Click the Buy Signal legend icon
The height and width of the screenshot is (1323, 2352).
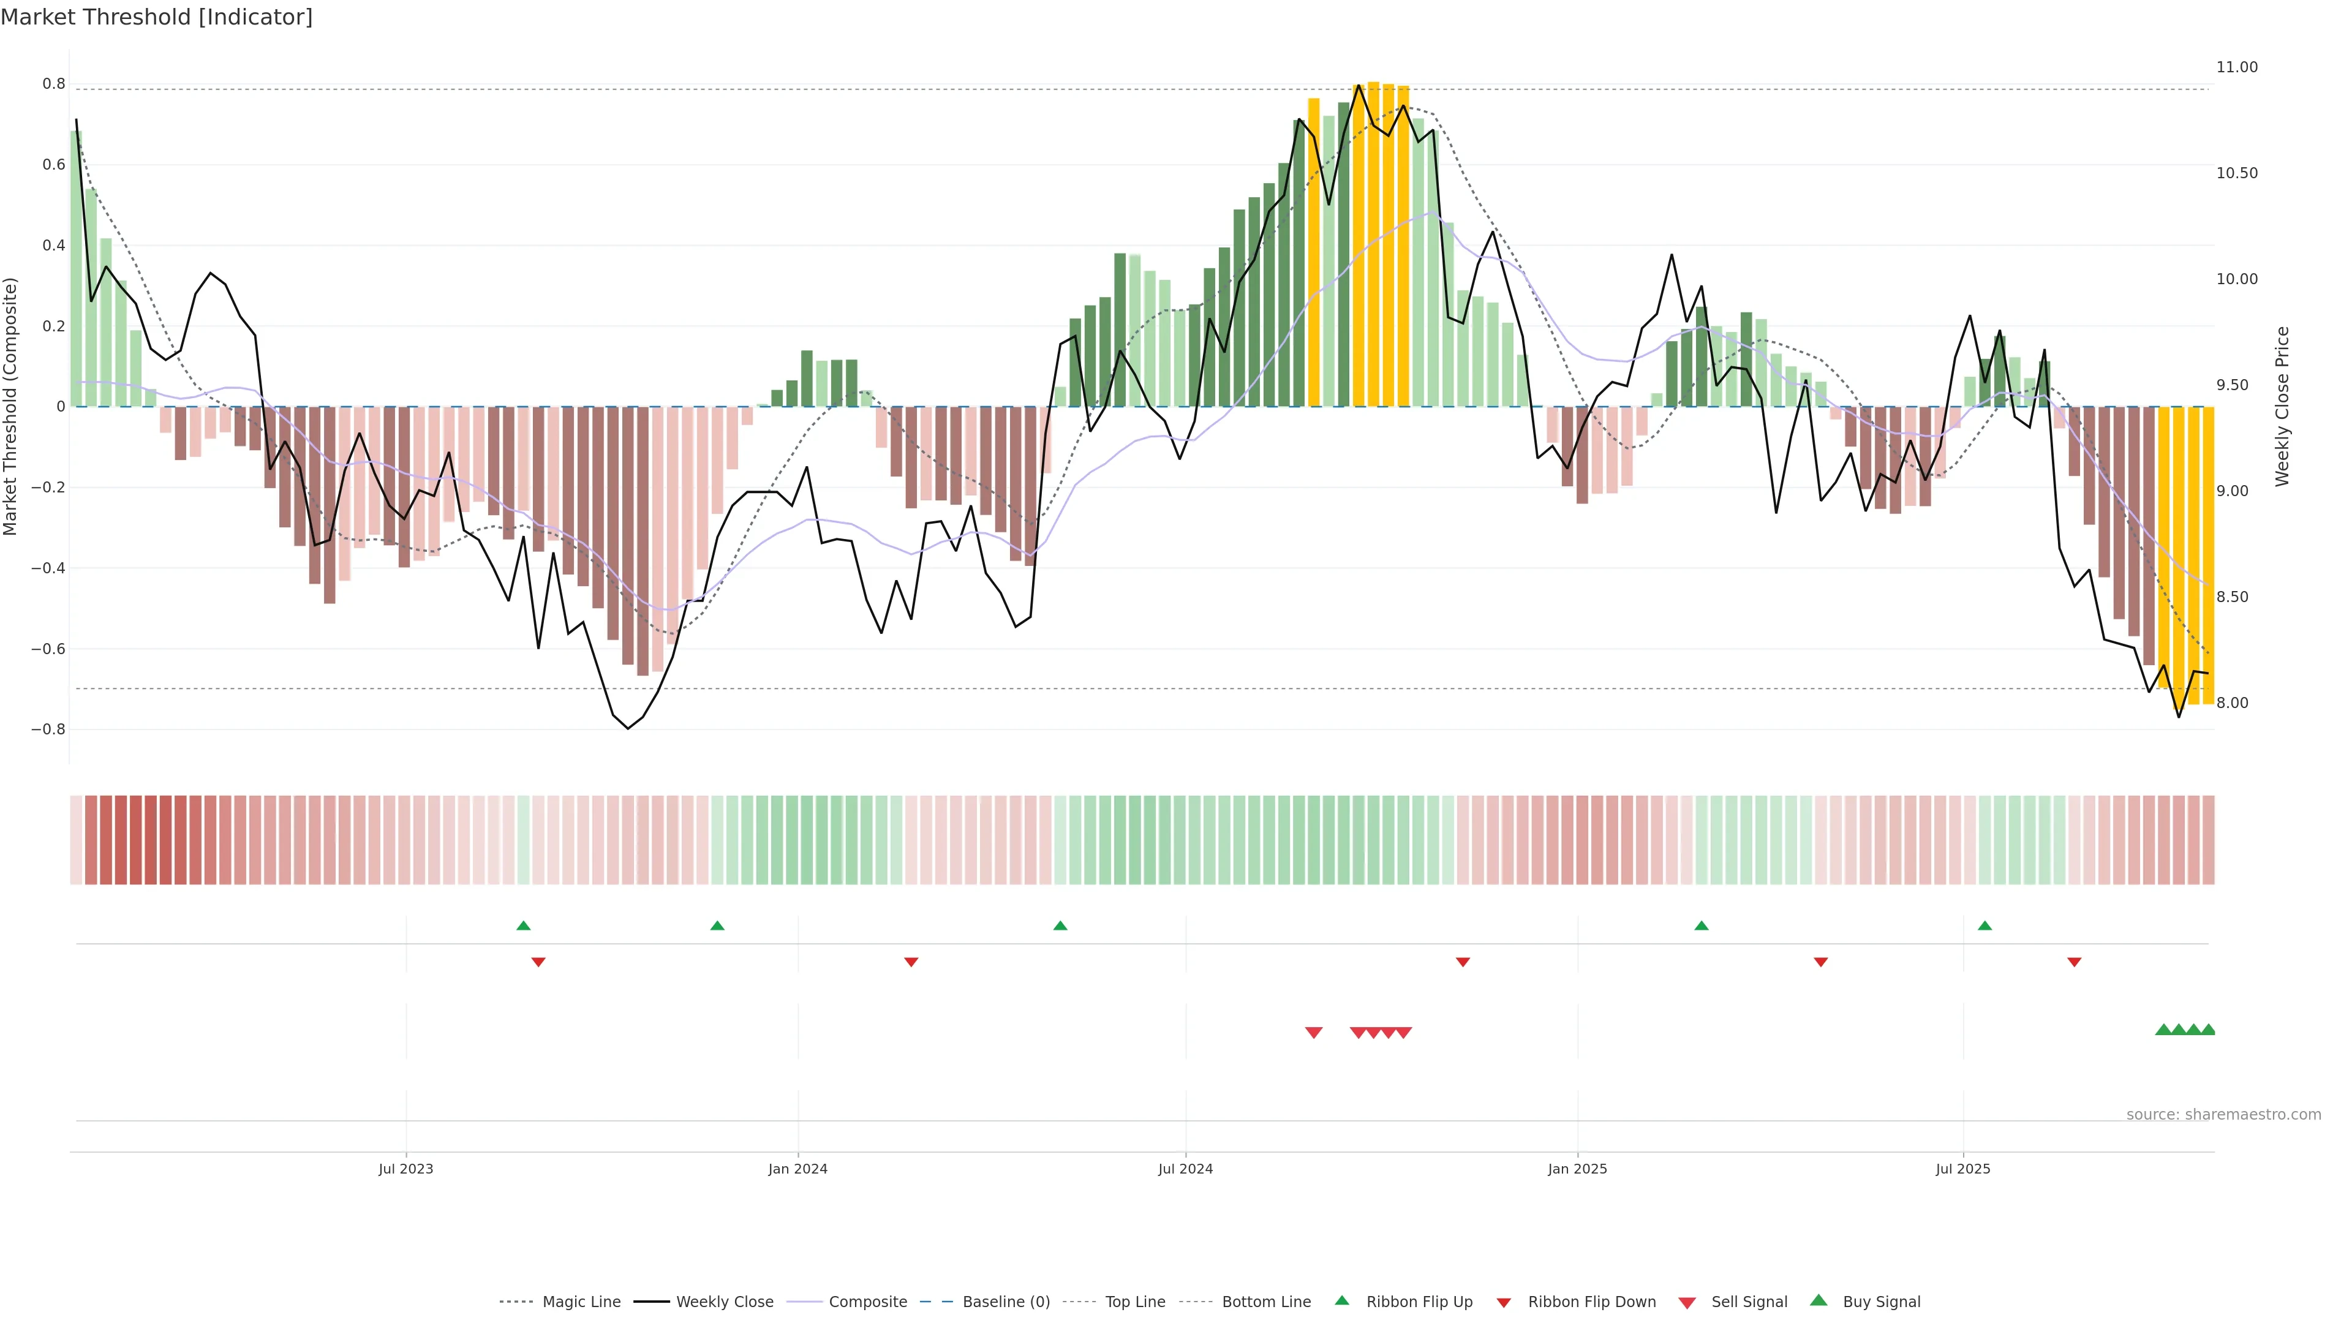click(x=1819, y=1301)
